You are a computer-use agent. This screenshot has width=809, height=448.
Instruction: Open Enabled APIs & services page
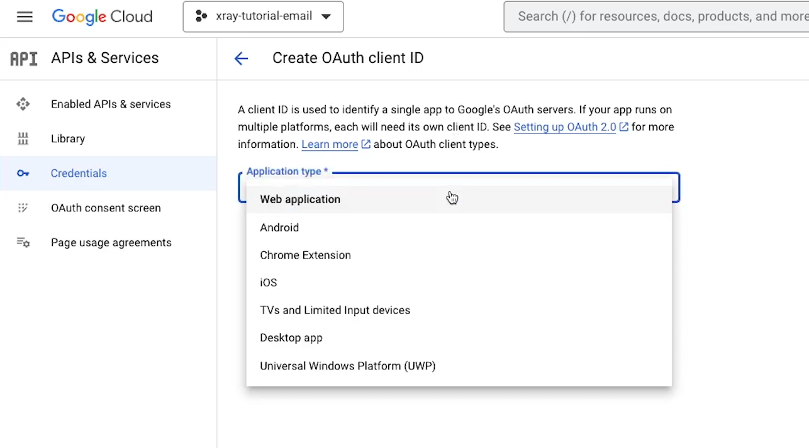tap(108, 104)
